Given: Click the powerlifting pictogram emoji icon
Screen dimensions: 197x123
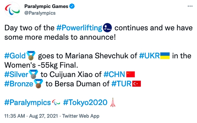Looking at the screenshot, I should point(107,28).
